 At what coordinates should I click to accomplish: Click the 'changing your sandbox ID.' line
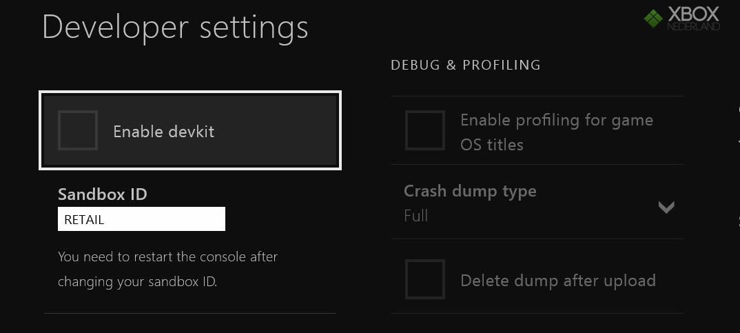(137, 282)
